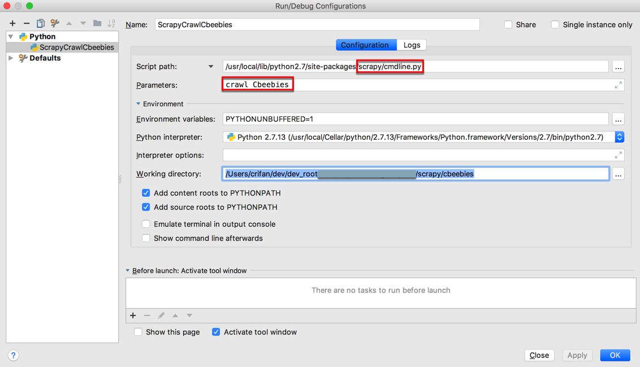This screenshot has width=640, height=367.
Task: Click the Interpreter options field
Action: [x=423, y=155]
